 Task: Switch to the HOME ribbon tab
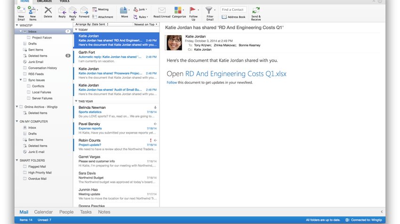[x=25, y=1]
